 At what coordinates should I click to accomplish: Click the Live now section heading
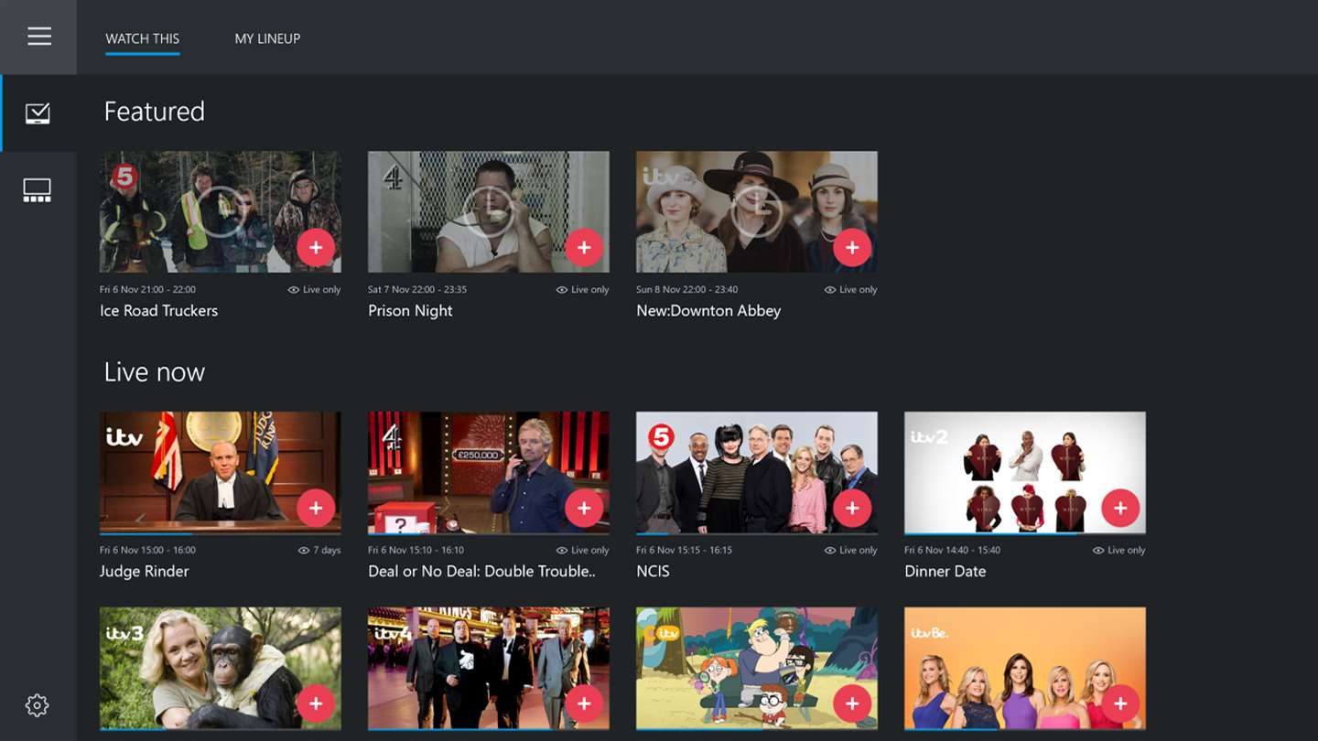pos(155,372)
